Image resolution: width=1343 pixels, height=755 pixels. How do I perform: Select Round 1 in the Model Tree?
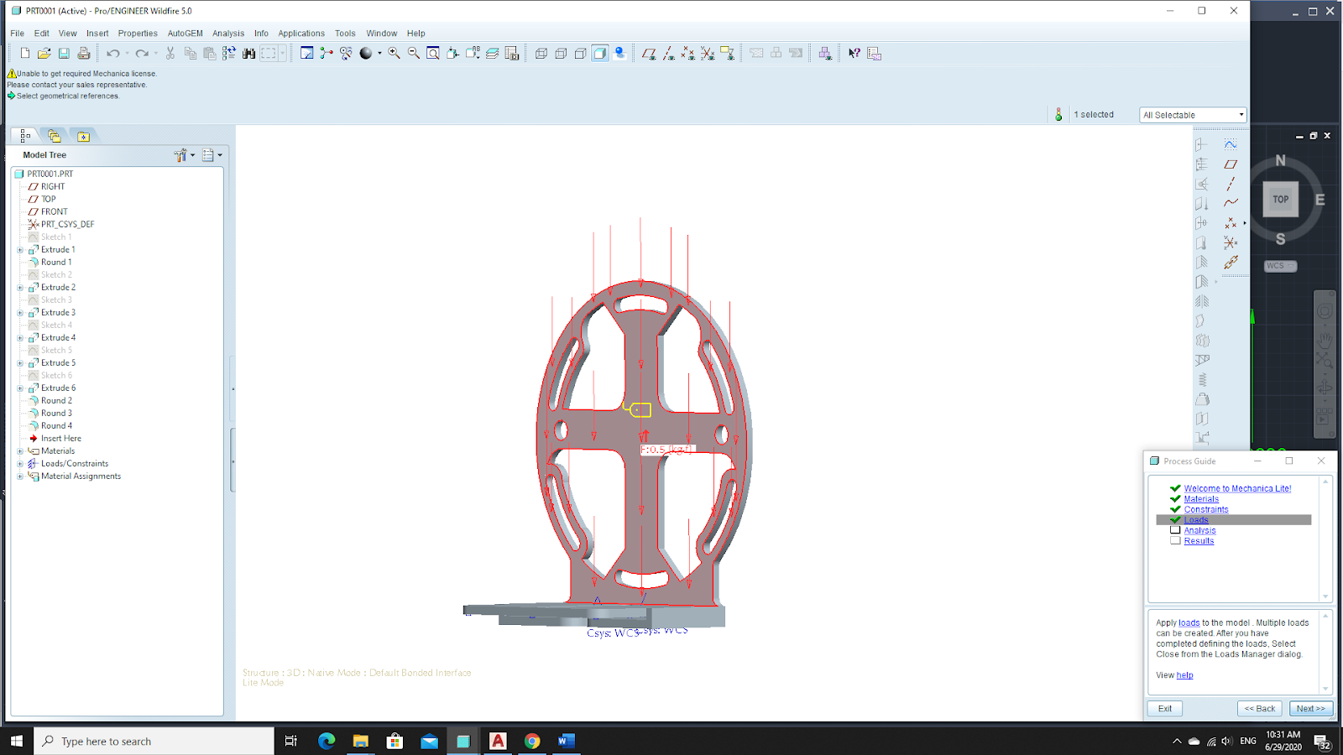(x=56, y=263)
